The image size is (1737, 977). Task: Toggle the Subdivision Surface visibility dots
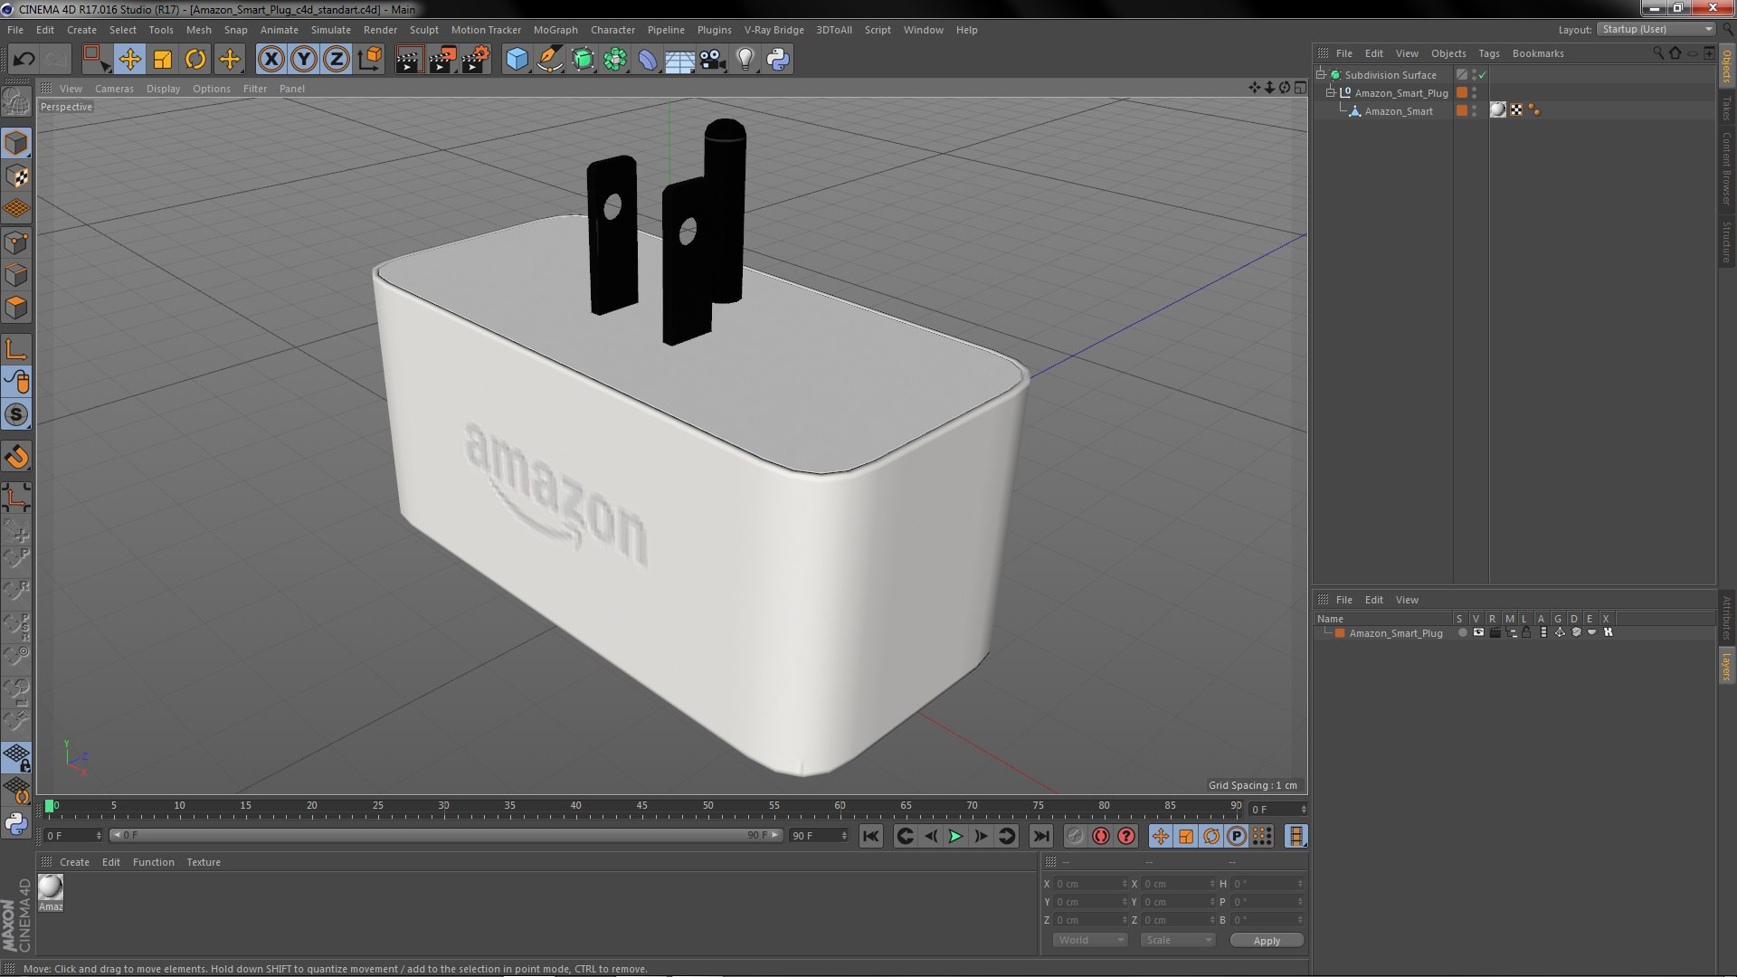(1474, 74)
